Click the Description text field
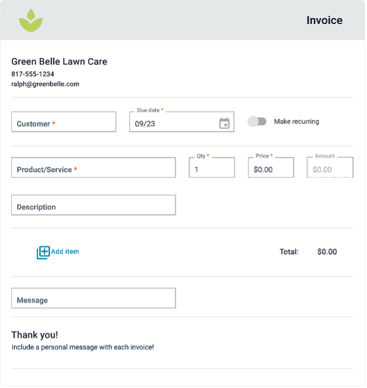 point(94,206)
